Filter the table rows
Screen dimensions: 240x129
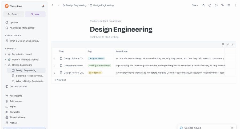point(223,45)
